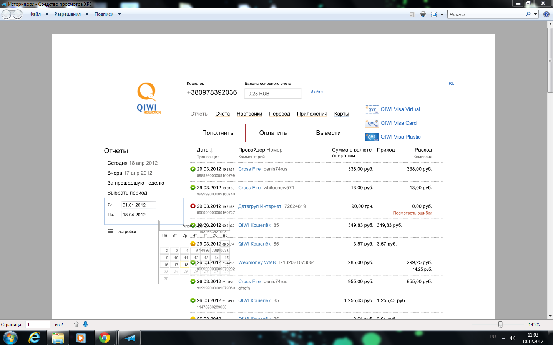Expand the Разрешения menu arrow
Screen dimensions: 553x345
(87, 15)
